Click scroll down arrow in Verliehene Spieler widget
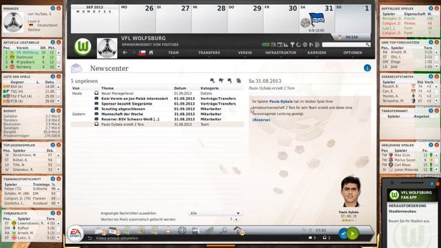441x248 pixels. pyautogui.click(x=436, y=169)
